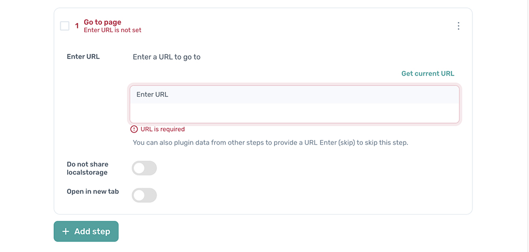Open the three-dot step options menu
The width and height of the screenshot is (529, 252).
point(458,26)
